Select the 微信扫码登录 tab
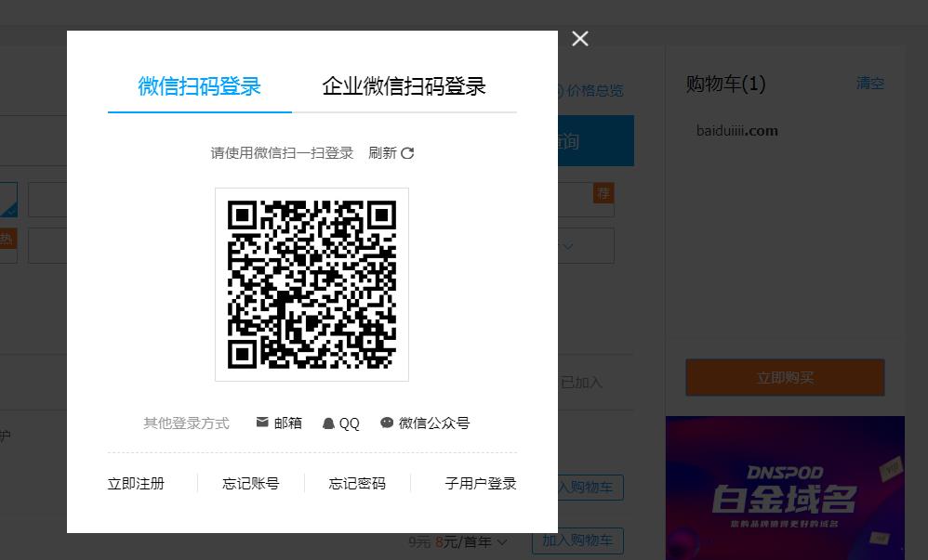Image resolution: width=928 pixels, height=560 pixels. coord(199,85)
